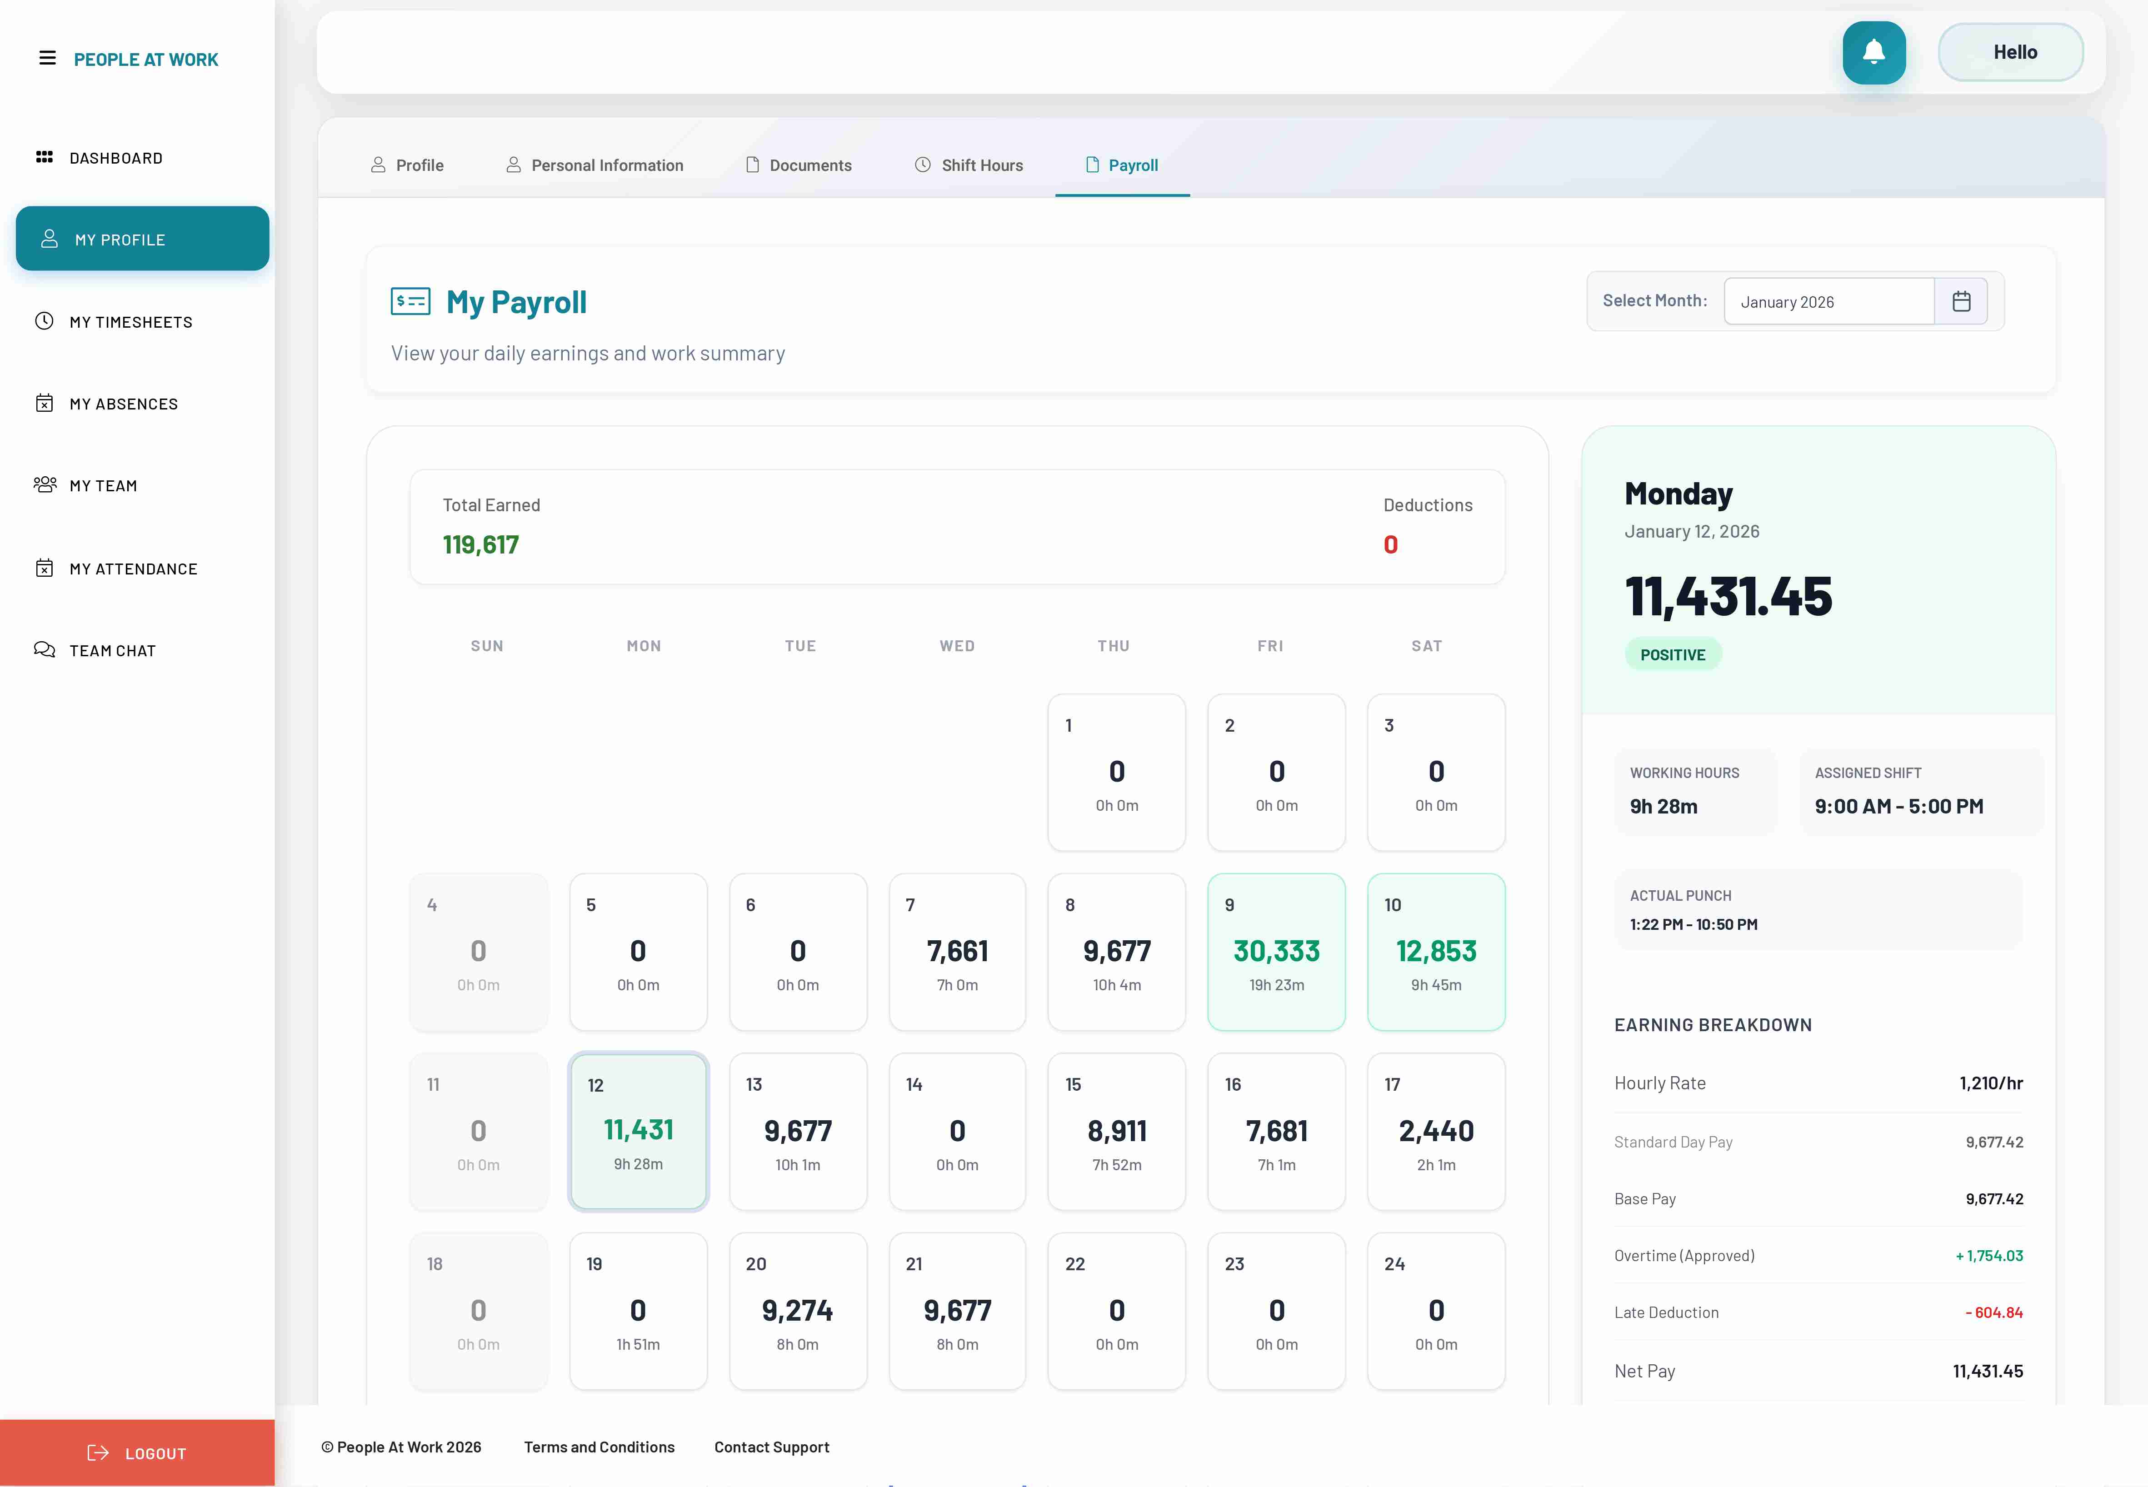Image resolution: width=2148 pixels, height=1487 pixels.
Task: Click the notification bell icon
Action: pos(1873,53)
